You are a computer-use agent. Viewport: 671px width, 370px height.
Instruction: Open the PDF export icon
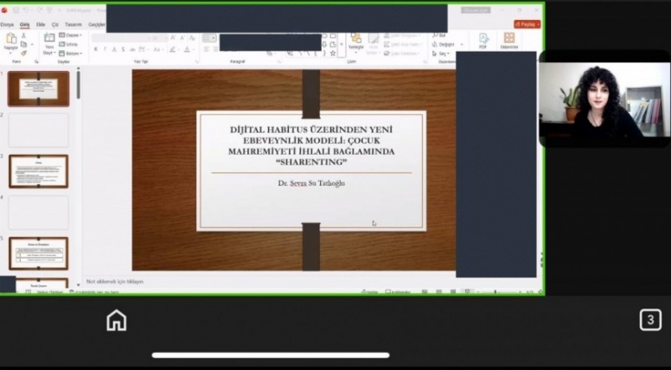[483, 39]
